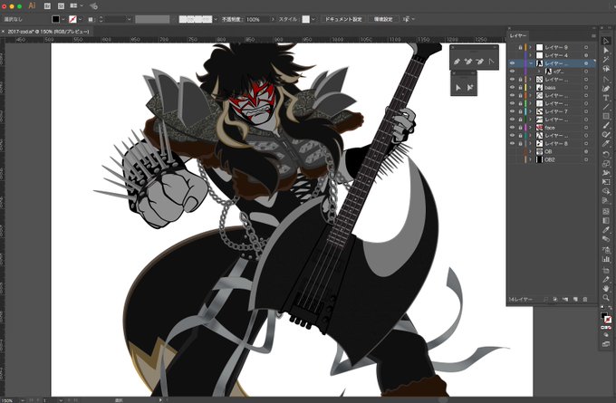The width and height of the screenshot is (616, 403).
Task: Select the Line Segment tool
Action: (606, 107)
